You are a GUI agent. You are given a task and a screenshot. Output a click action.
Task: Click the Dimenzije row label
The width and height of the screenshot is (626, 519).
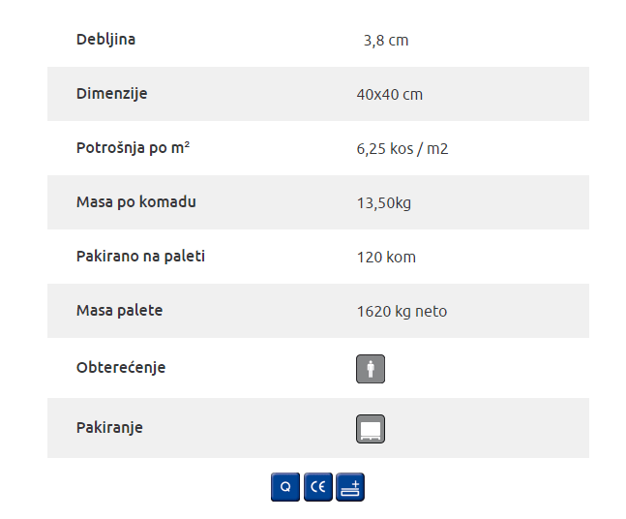pyautogui.click(x=112, y=94)
